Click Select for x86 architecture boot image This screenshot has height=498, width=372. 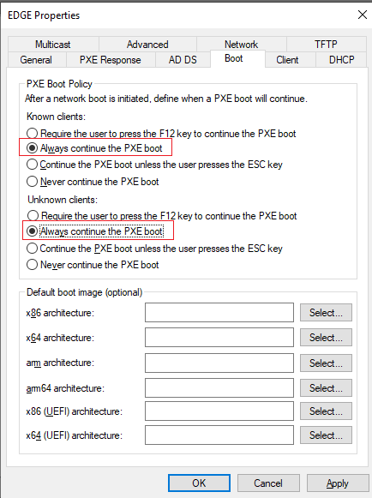pos(326,313)
